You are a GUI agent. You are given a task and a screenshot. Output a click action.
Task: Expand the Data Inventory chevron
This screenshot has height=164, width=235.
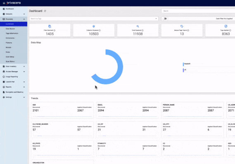pos(24,67)
